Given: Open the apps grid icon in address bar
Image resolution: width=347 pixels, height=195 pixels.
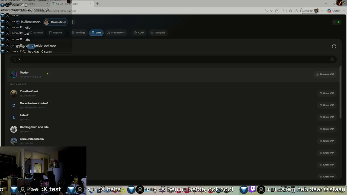Looking at the screenshot, I should click(266, 11).
